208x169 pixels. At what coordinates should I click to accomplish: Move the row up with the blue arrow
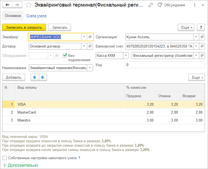pyautogui.click(x=35, y=78)
